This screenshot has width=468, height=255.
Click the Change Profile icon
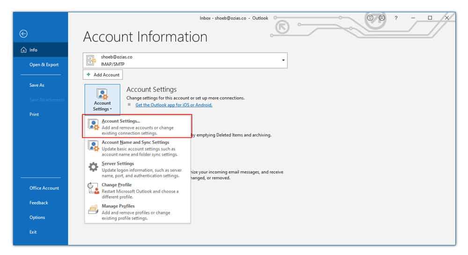point(94,188)
